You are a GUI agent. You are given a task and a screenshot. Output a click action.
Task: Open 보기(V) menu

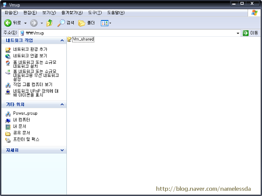[49, 13]
